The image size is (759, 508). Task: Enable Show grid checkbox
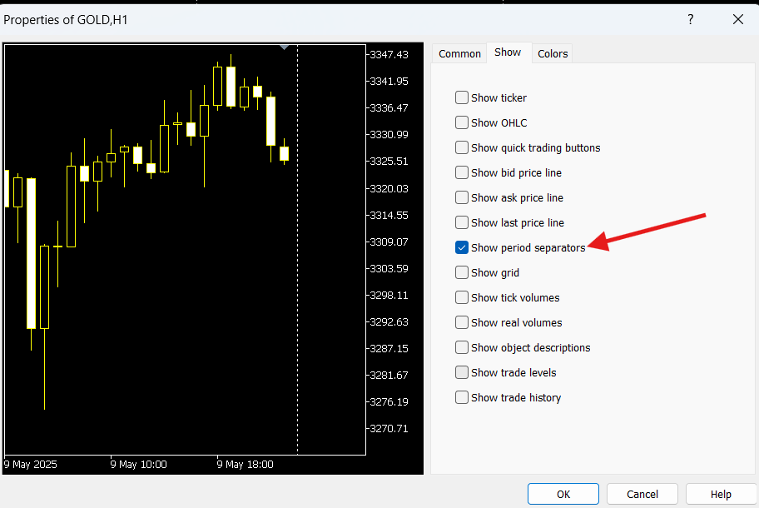coord(462,272)
